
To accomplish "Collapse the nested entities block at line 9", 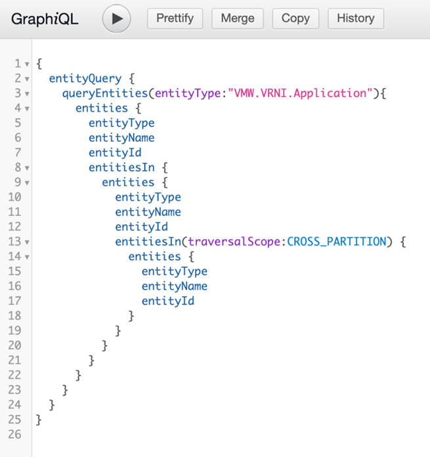I will [x=27, y=183].
